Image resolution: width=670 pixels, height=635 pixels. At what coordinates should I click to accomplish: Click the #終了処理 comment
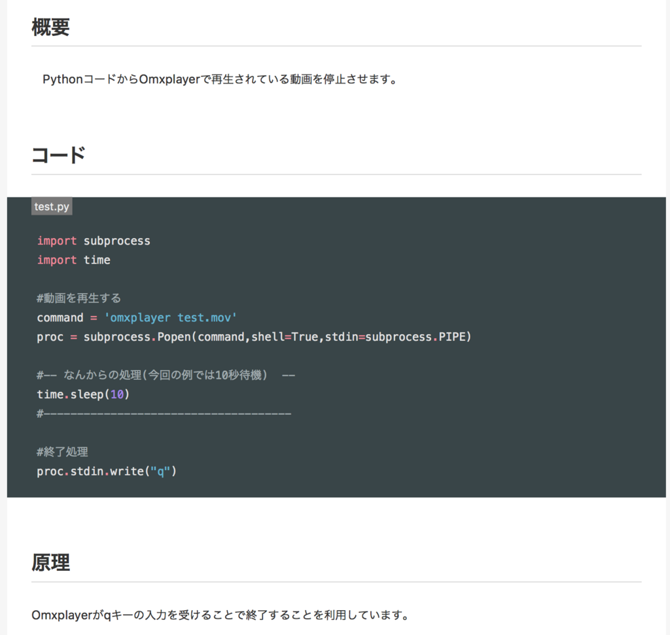[62, 451]
